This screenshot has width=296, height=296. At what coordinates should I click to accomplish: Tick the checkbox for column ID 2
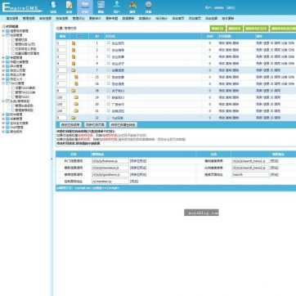[x=109, y=50]
